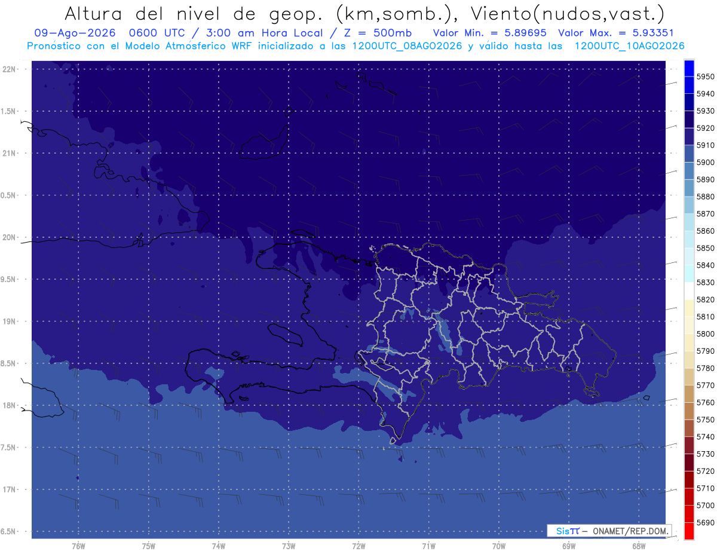Select the '5690' colorbar value
The image size is (717, 554).
coord(705,522)
